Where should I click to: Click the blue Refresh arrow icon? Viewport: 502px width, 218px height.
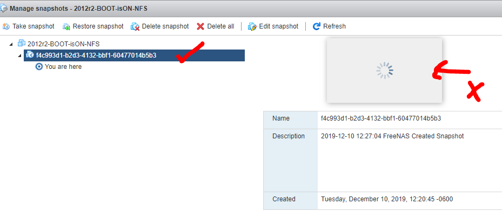pyautogui.click(x=317, y=26)
